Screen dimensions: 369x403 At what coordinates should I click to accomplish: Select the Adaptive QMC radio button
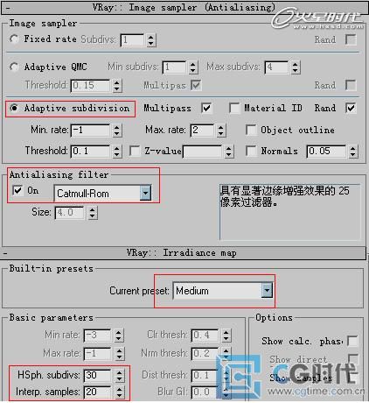[14, 67]
